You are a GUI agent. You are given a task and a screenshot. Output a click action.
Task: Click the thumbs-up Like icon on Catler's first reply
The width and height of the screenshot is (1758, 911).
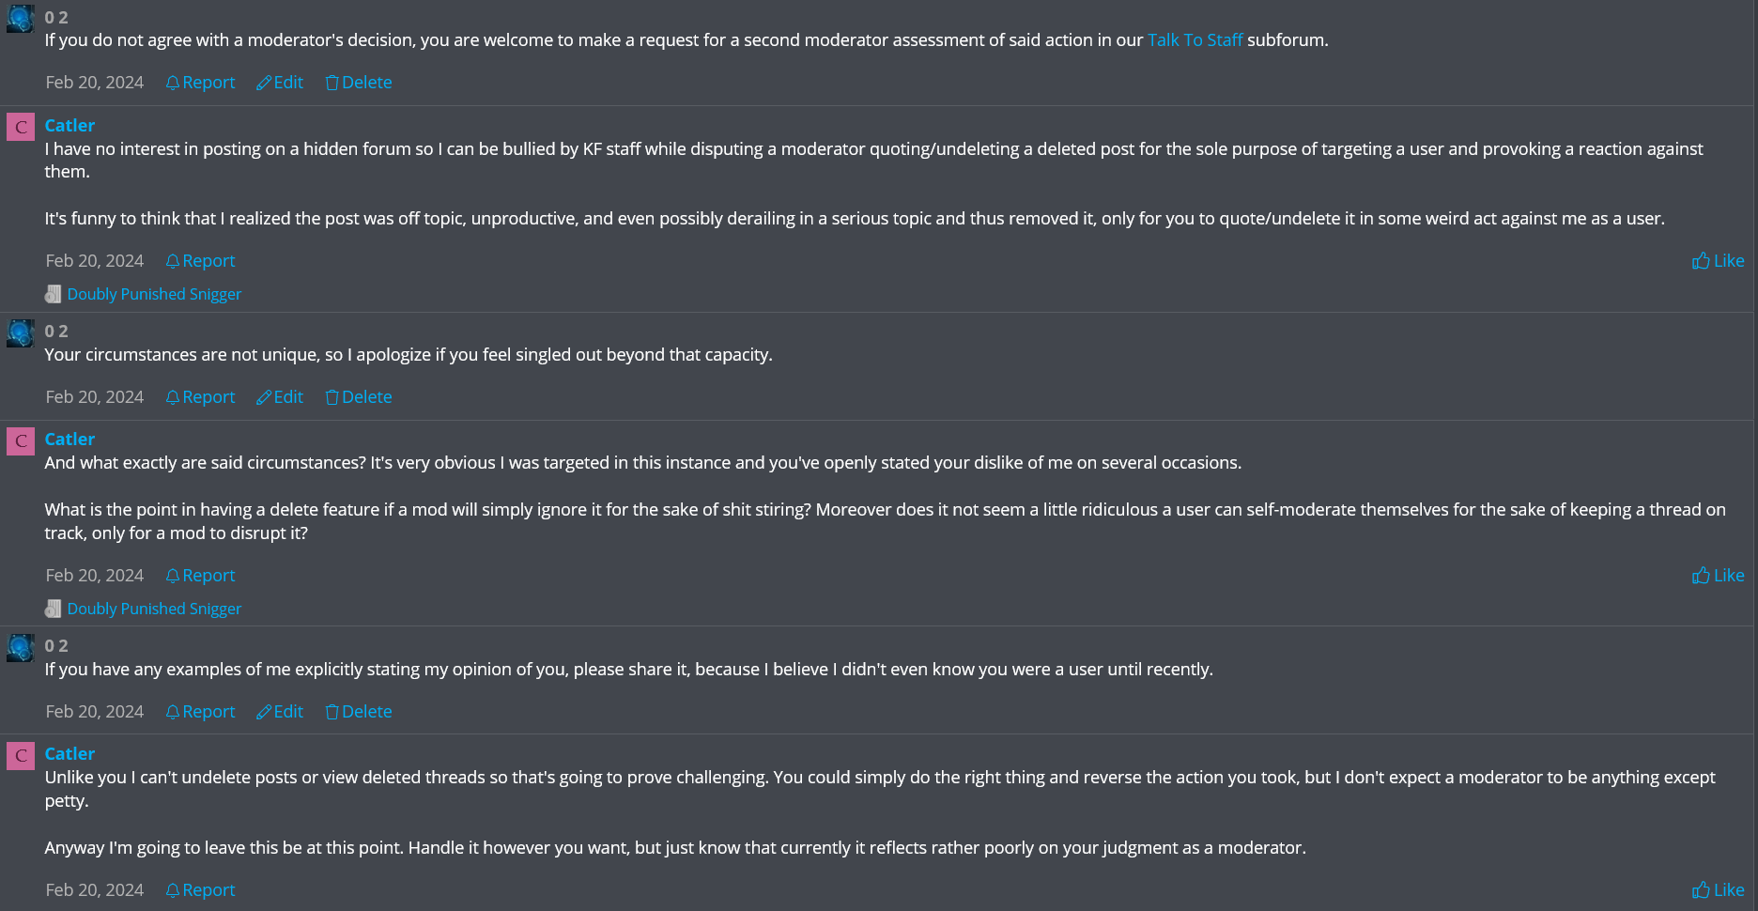click(1701, 261)
